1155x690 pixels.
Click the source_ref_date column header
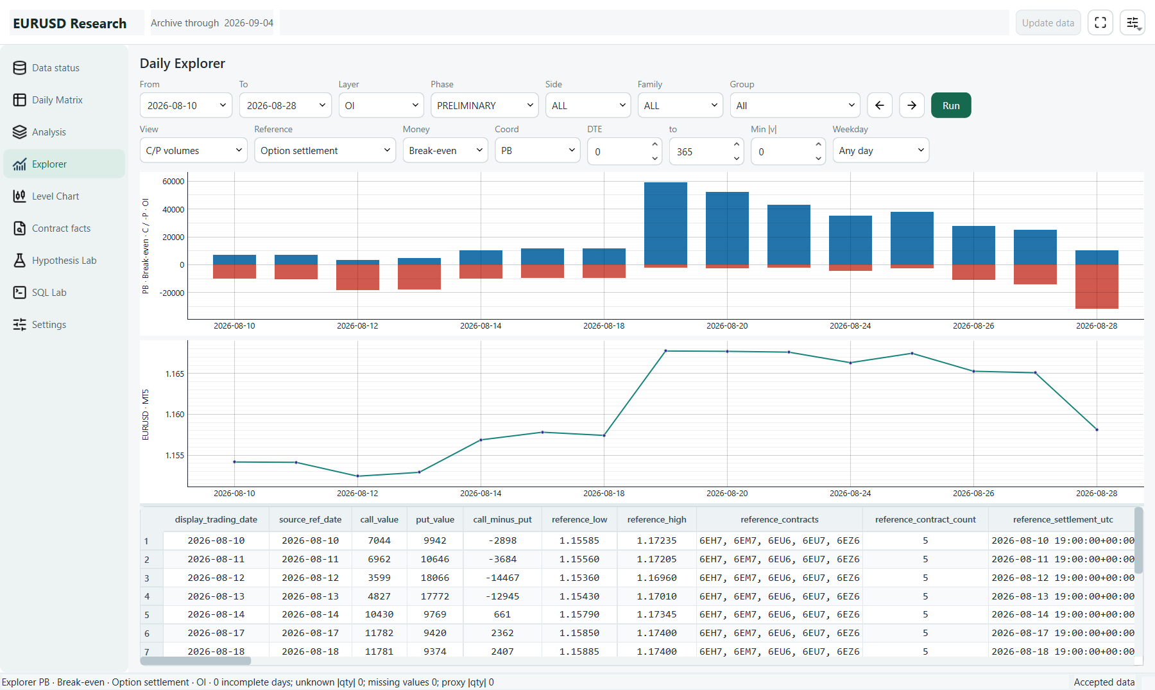(311, 519)
